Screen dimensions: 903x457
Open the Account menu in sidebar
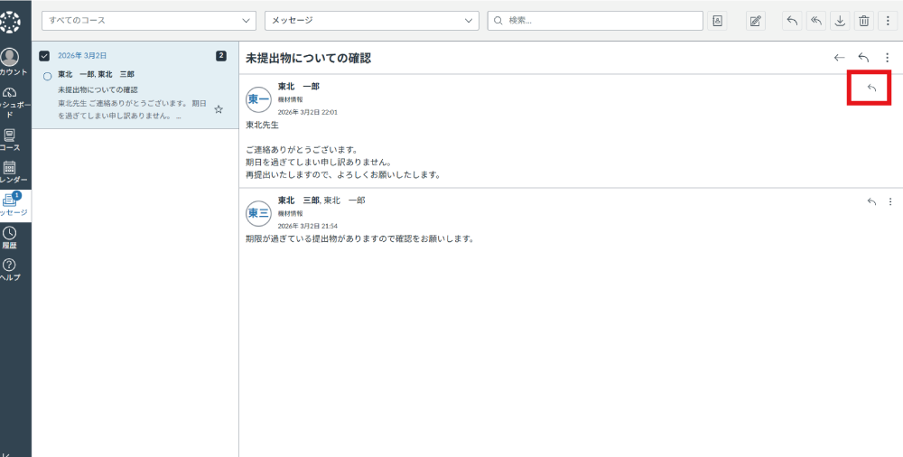(12, 61)
